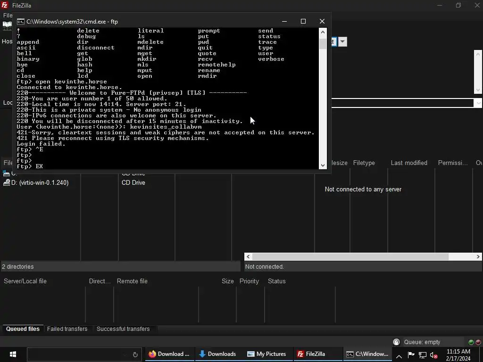
Task: Click the Size queue column header
Action: [228, 281]
